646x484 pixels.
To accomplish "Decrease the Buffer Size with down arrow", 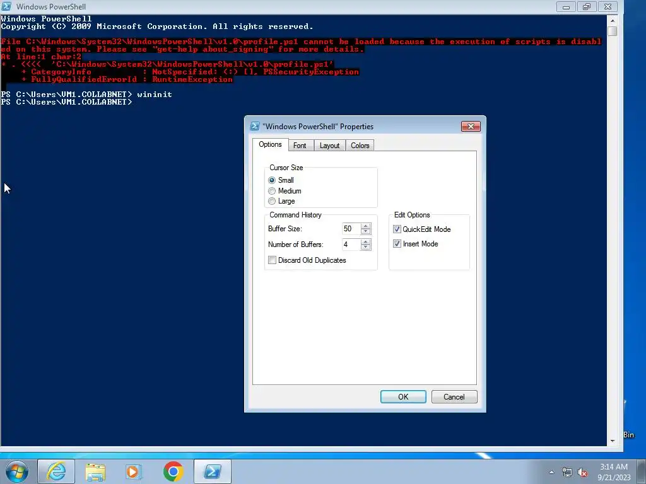I will point(365,232).
